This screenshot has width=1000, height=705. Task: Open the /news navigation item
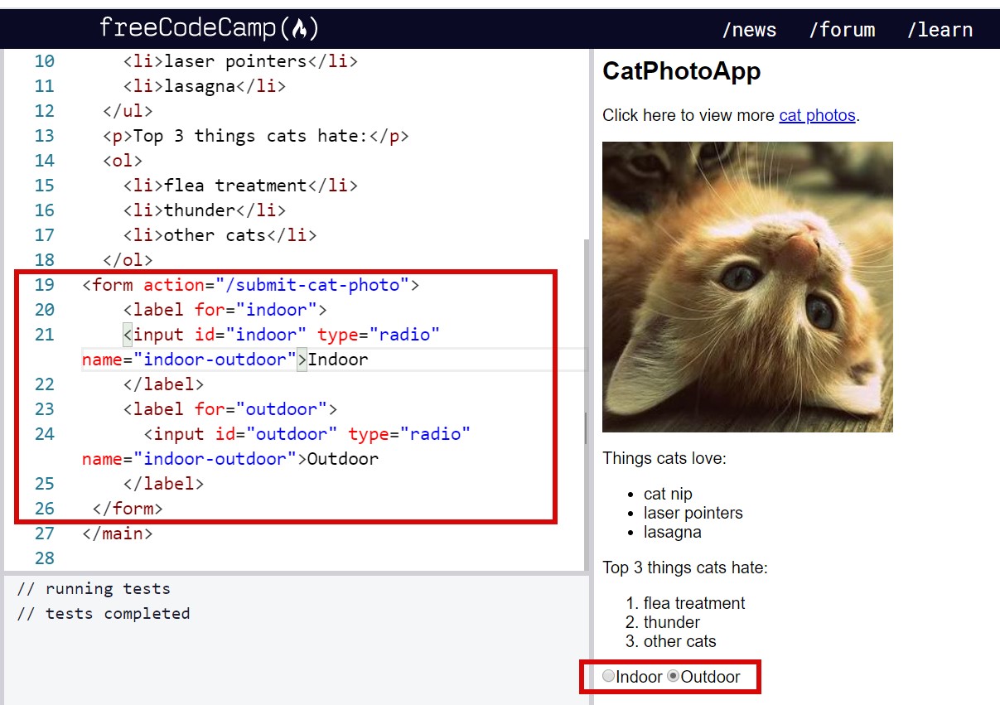coord(749,30)
